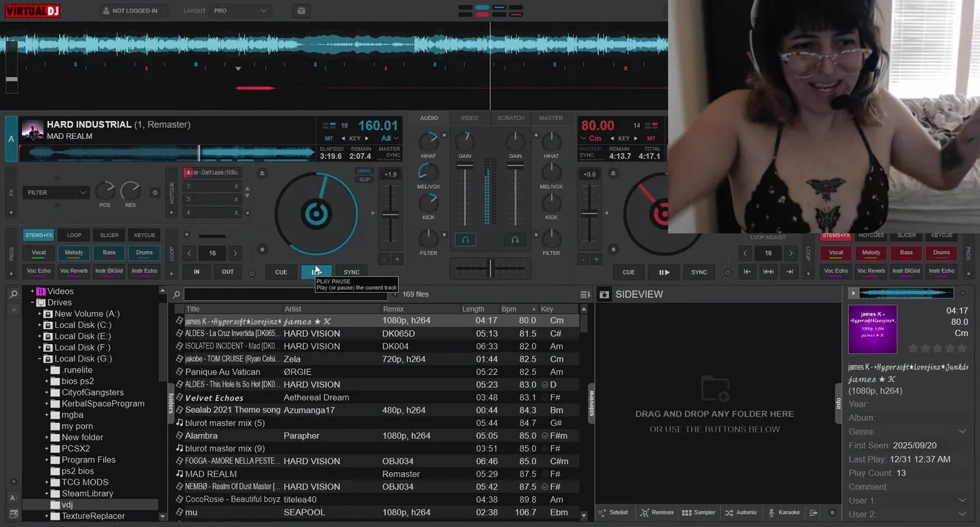Open the Automix tab in sideview
Viewport: 980px width, 527px height.
coord(741,512)
